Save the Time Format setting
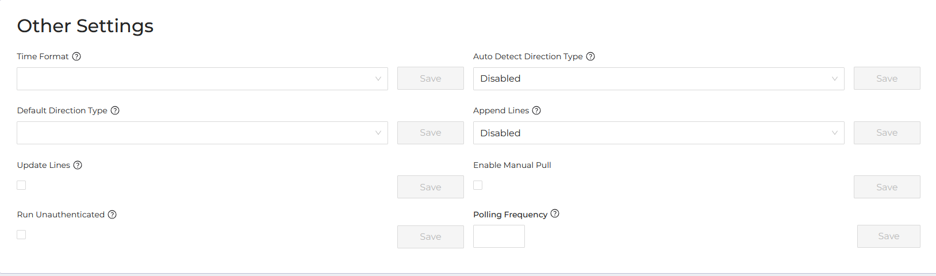Viewport: 936px width, 276px height. 431,78
